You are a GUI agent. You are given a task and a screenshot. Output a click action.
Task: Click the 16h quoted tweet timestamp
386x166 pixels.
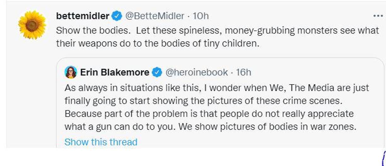pos(243,73)
